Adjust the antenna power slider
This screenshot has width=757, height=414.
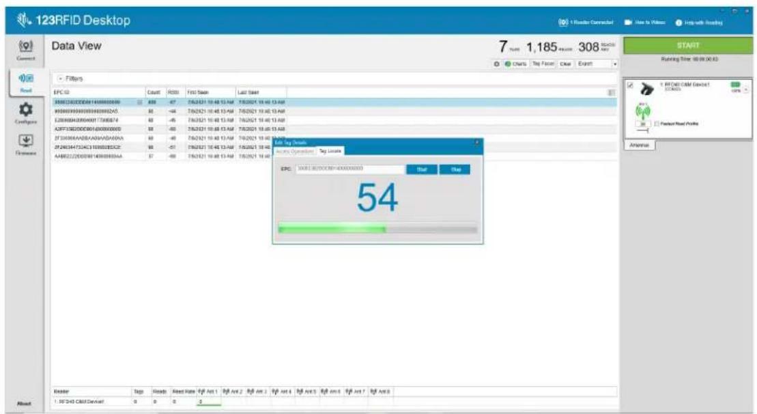[642, 130]
